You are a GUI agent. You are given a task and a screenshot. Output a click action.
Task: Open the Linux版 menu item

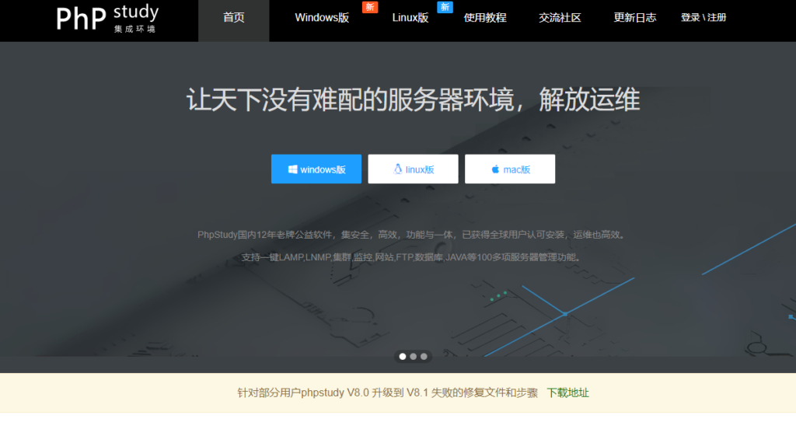click(410, 18)
